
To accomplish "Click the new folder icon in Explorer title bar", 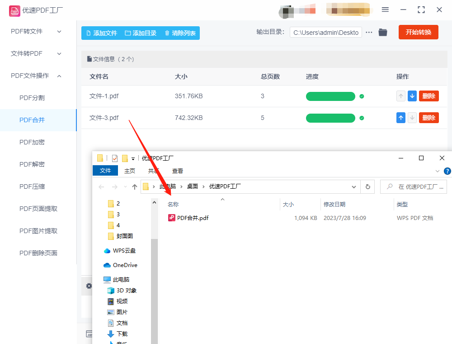I will pyautogui.click(x=125, y=158).
